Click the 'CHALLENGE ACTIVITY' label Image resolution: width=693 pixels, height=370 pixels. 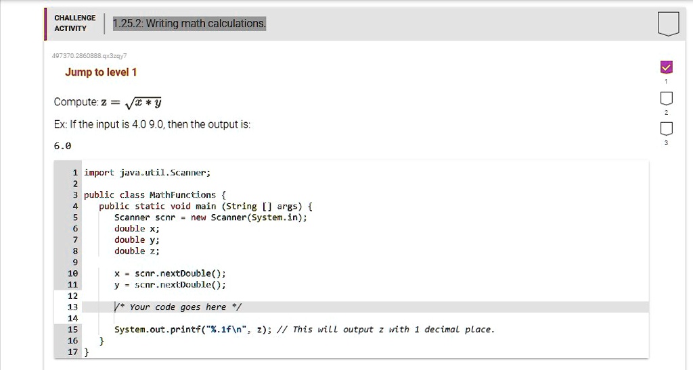tap(74, 23)
